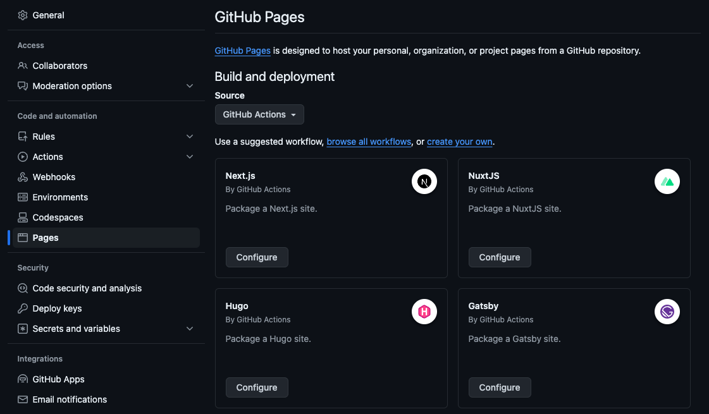The height and width of the screenshot is (414, 709).
Task: Click the Webhooks icon in sidebar
Action: pos(23,177)
